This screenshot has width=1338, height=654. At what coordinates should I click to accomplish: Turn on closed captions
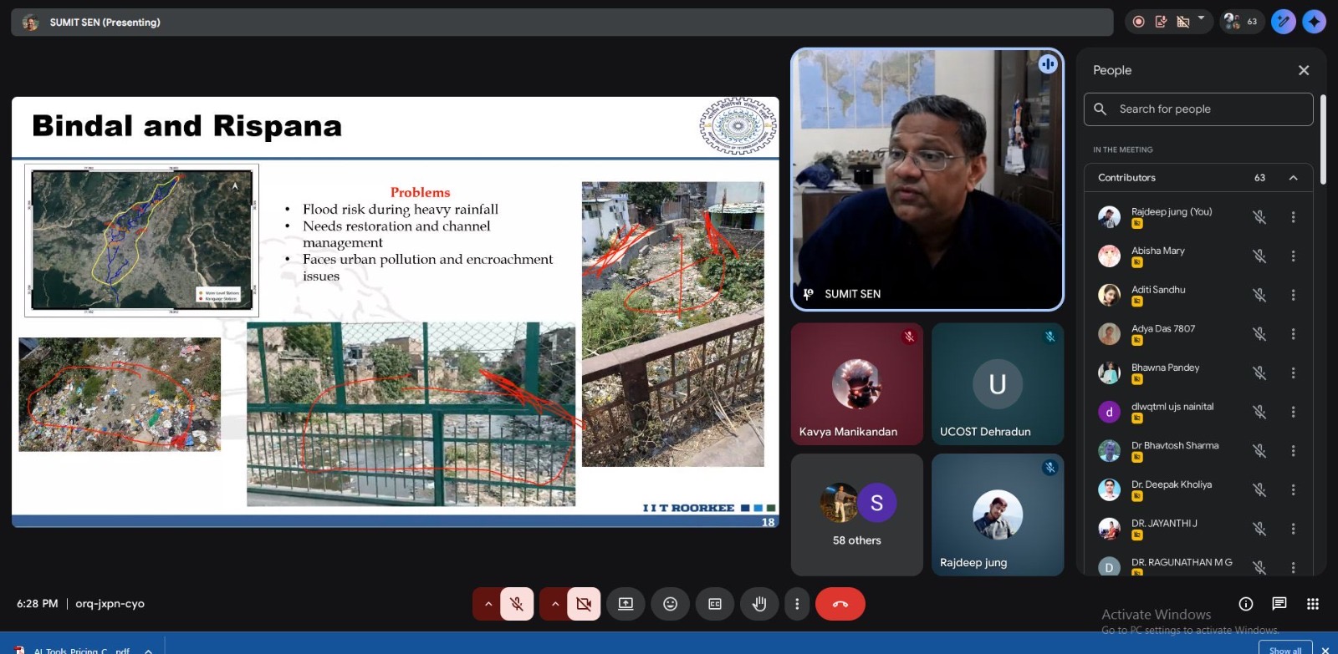tap(715, 604)
